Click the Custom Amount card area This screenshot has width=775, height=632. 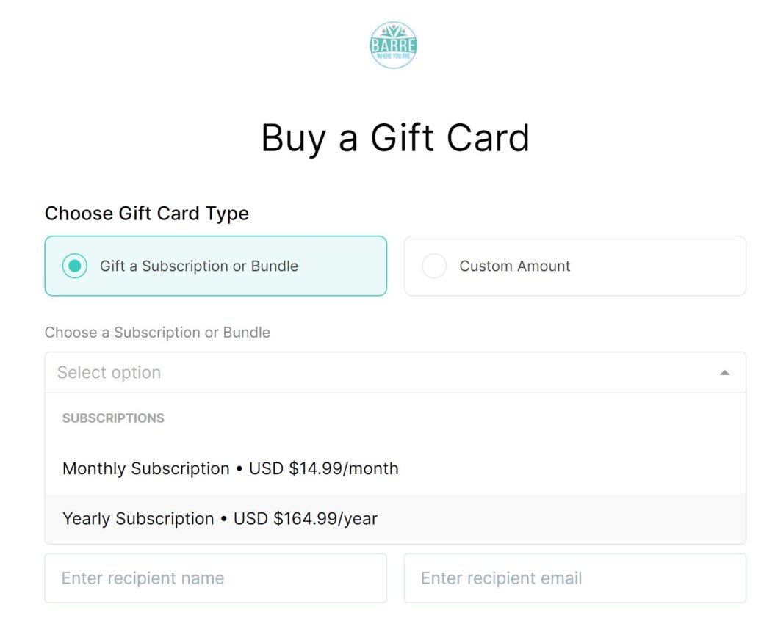pos(574,266)
